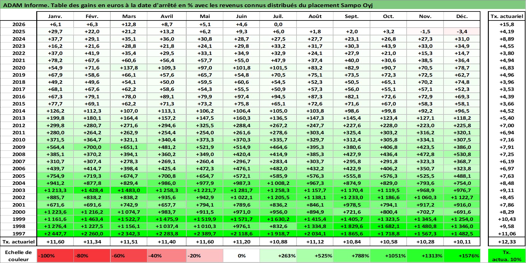
Task: Click the +525% green scale swatch
Action: tap(315, 256)
